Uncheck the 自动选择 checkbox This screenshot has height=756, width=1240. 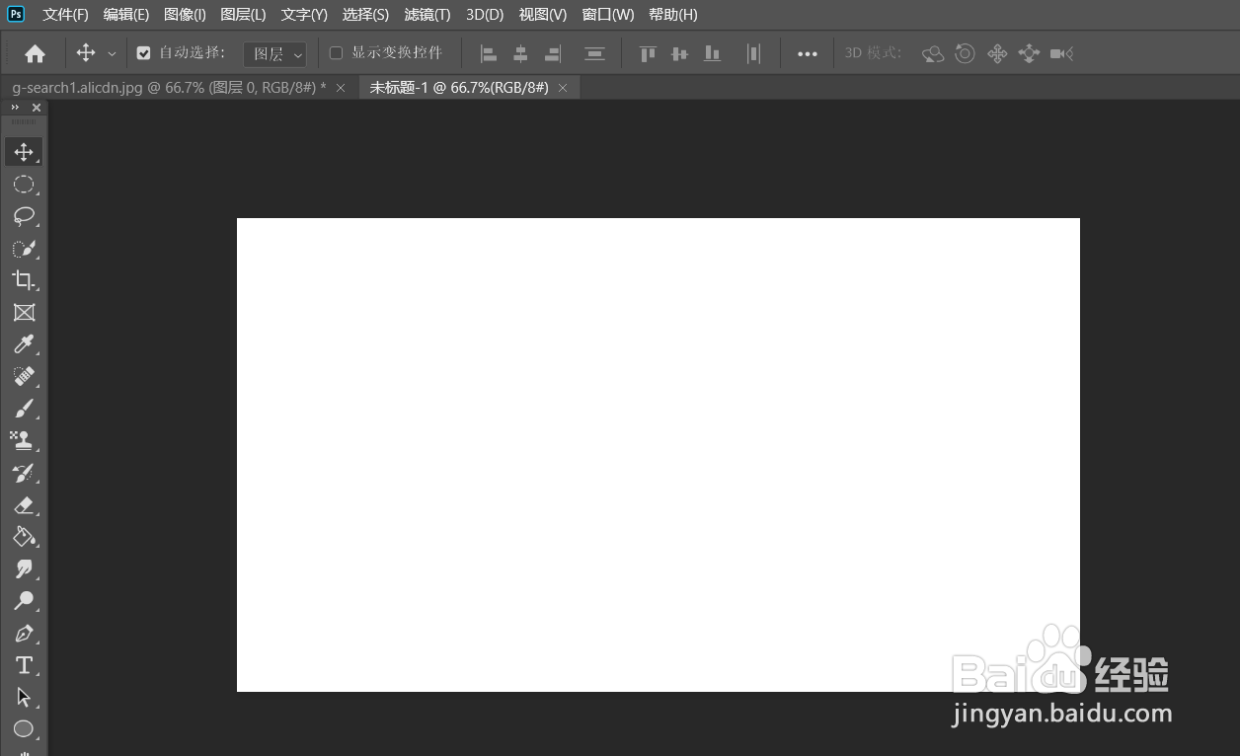(143, 53)
